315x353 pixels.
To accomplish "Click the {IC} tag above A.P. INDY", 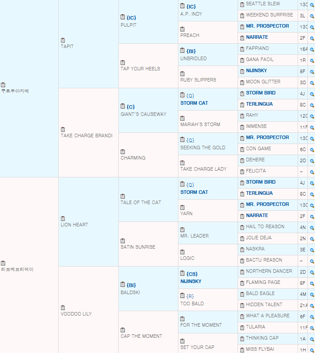I will coord(191,7).
